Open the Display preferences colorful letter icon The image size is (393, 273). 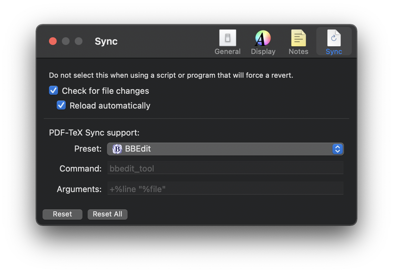pyautogui.click(x=263, y=38)
